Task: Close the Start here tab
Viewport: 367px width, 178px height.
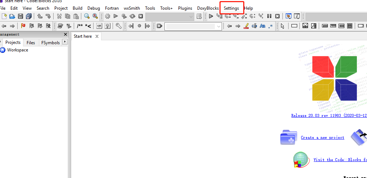Action: [97, 36]
